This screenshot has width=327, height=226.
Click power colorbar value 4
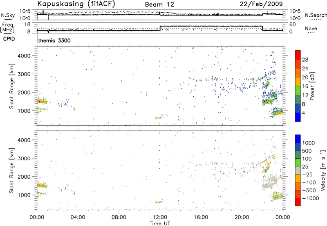click(x=303, y=113)
